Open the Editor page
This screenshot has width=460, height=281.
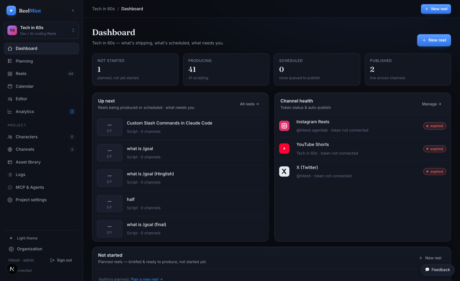point(41,99)
